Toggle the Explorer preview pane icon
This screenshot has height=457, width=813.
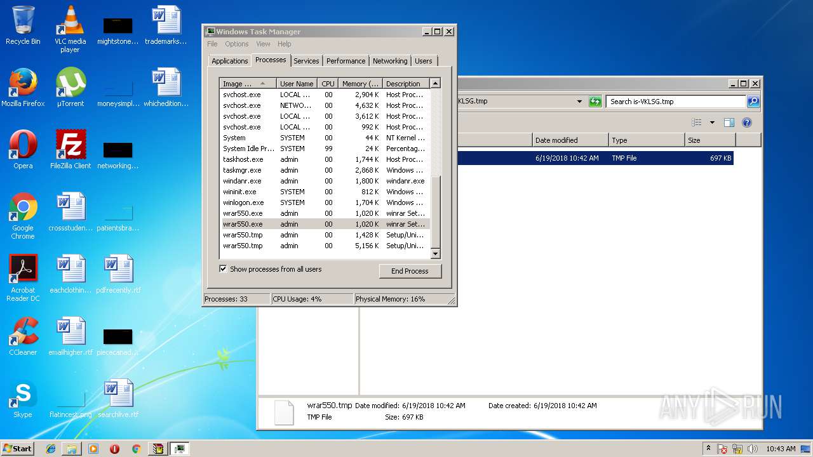[x=729, y=123]
